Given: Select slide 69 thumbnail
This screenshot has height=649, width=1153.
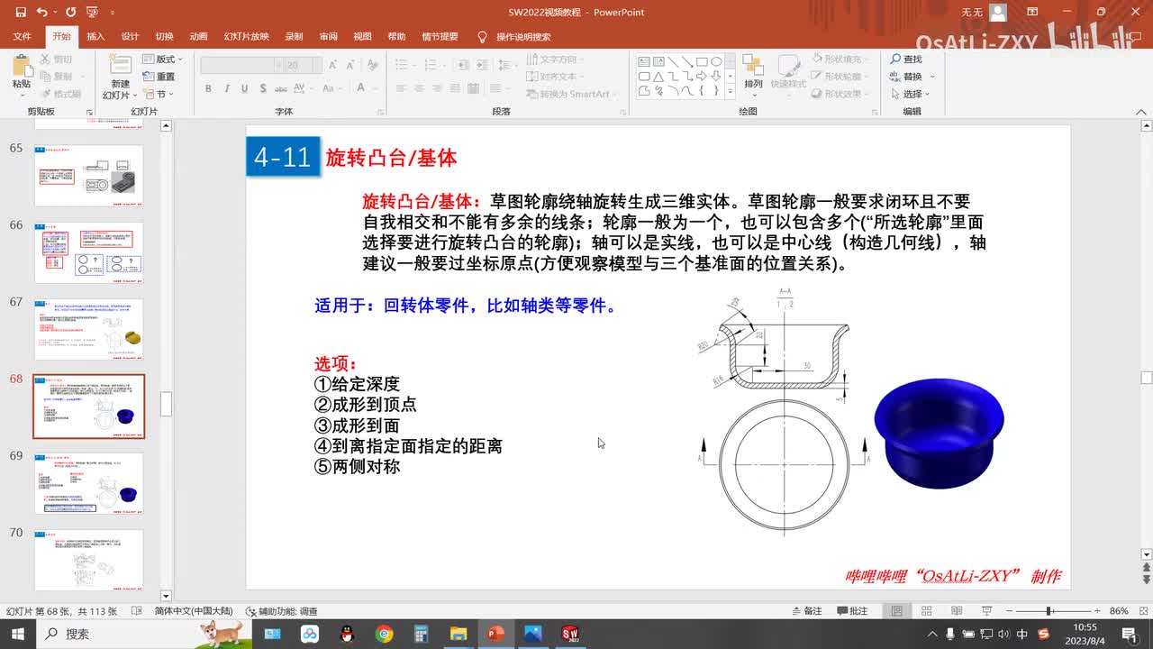Looking at the screenshot, I should (x=88, y=483).
